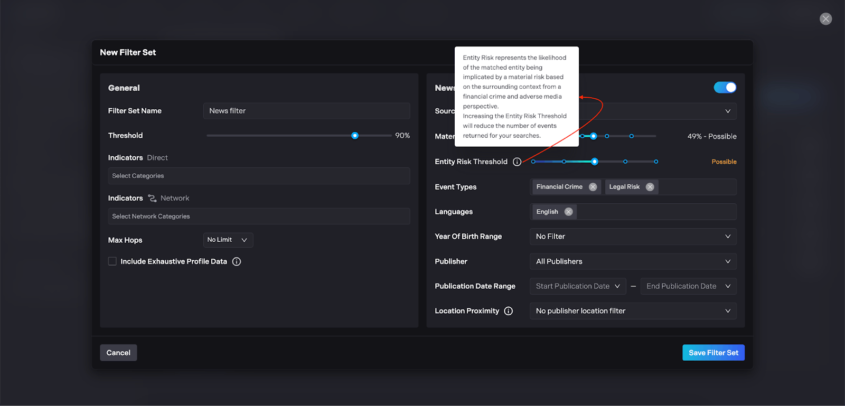Open the End Publication Date picker
Image resolution: width=845 pixels, height=406 pixels.
point(688,286)
